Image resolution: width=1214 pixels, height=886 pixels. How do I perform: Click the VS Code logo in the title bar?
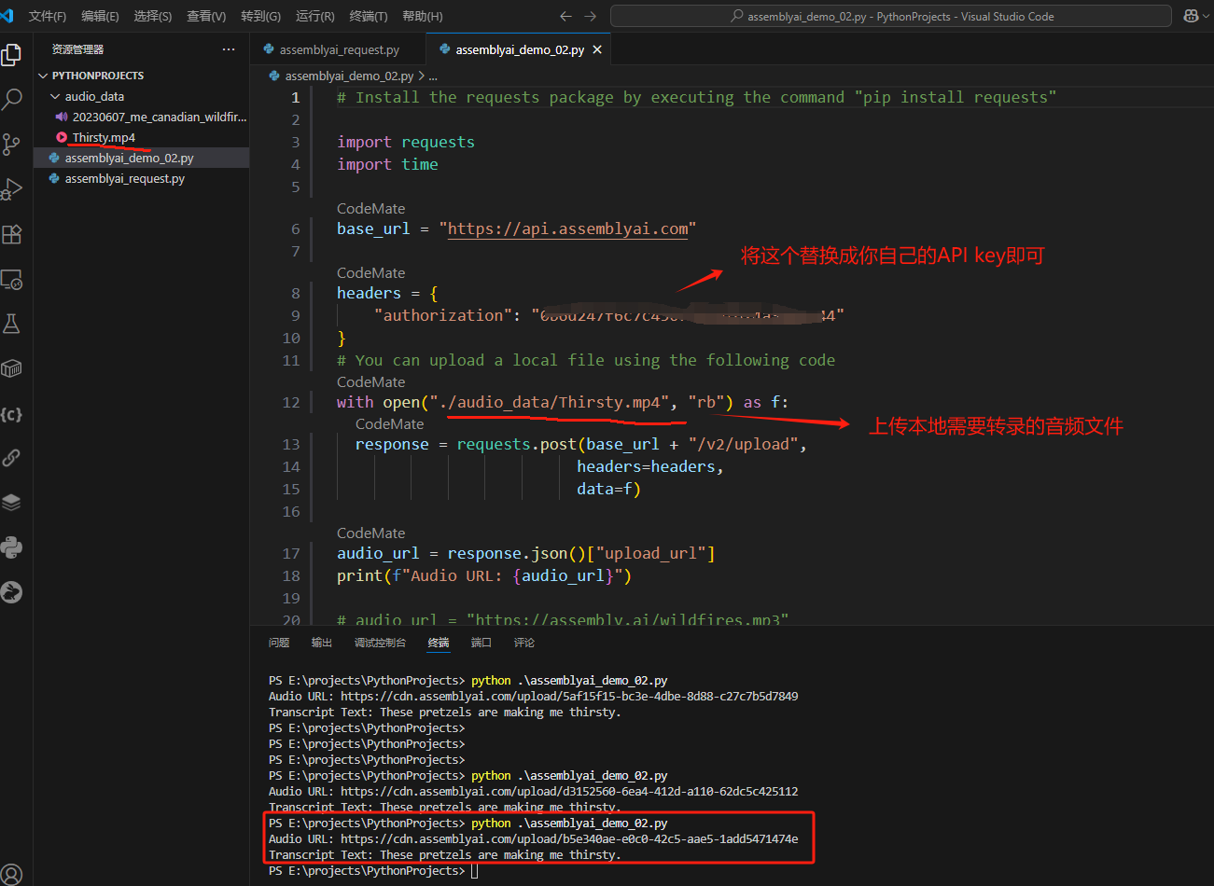point(7,16)
